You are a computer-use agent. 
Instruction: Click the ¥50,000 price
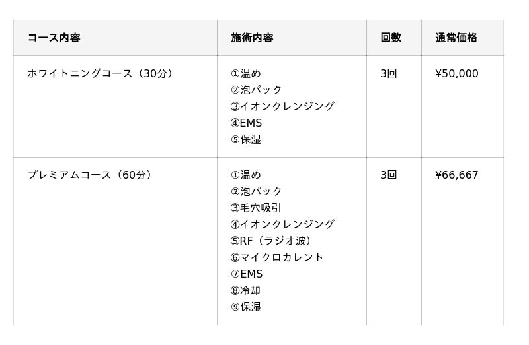pos(457,74)
